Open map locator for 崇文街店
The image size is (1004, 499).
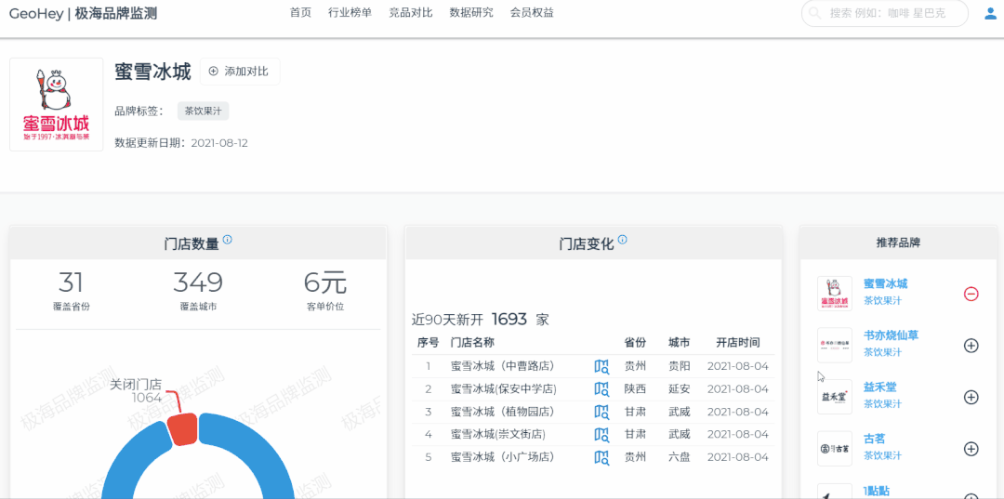point(601,434)
